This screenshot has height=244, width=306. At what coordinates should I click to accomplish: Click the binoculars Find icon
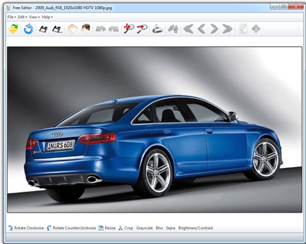point(173,29)
